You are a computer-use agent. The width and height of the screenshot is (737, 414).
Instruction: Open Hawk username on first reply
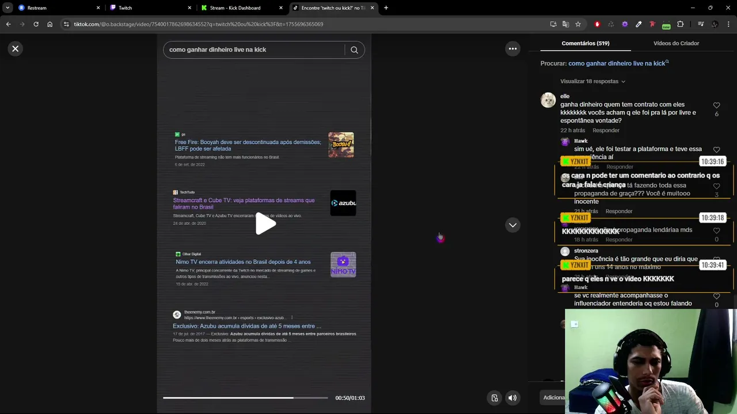tap(580, 141)
